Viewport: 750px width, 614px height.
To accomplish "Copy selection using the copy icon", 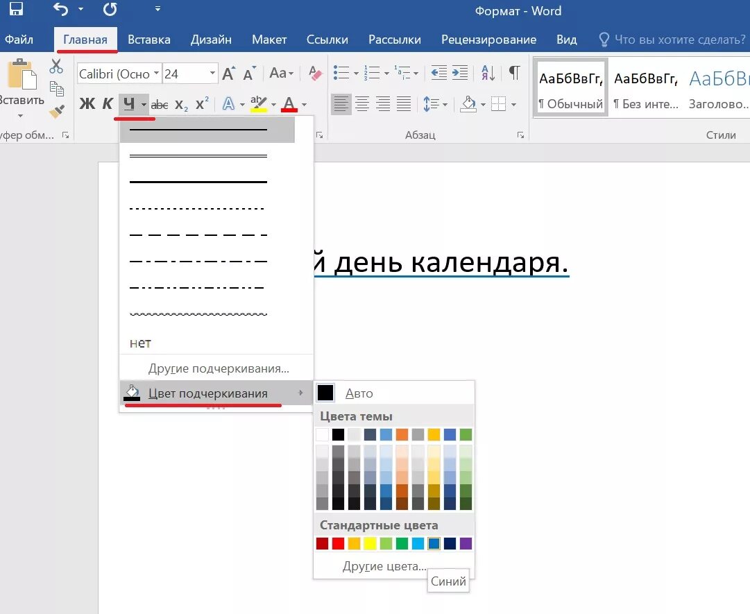I will click(56, 89).
